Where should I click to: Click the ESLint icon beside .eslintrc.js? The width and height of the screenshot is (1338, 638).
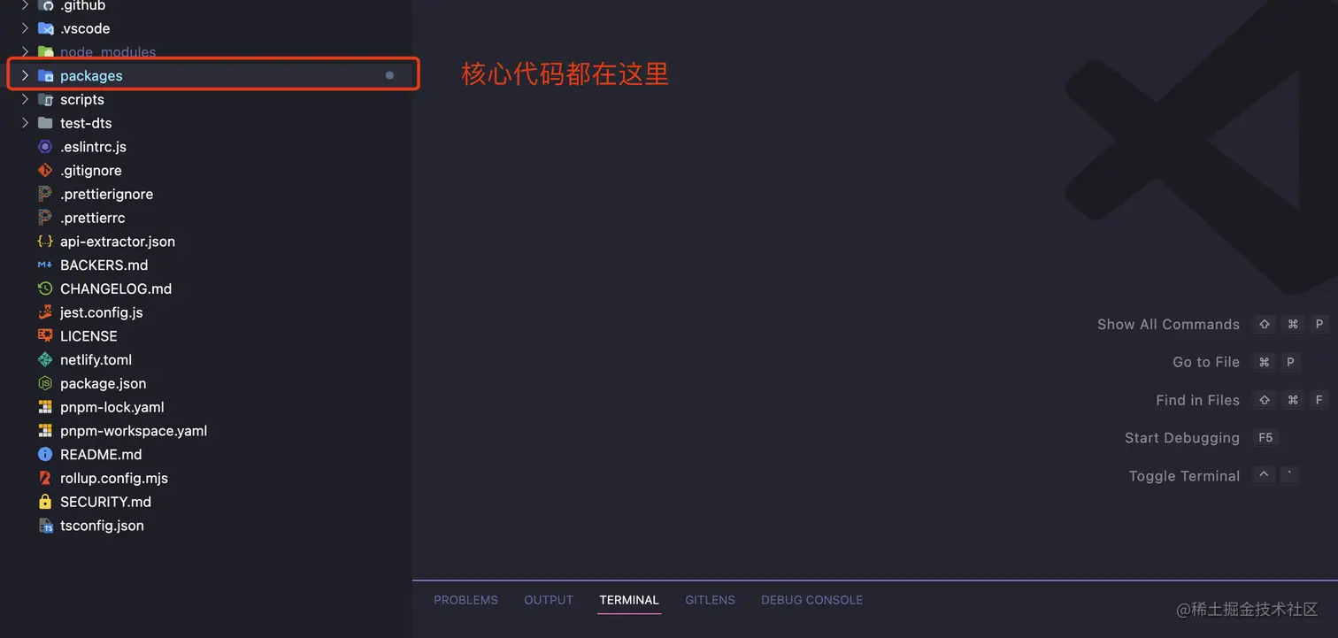(x=45, y=147)
